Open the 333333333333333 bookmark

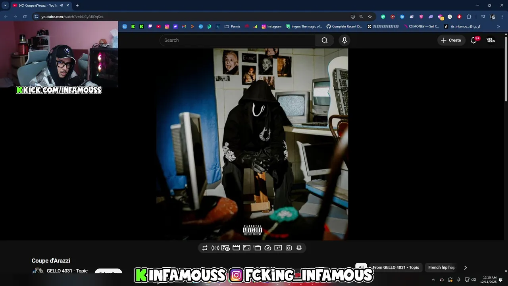383,27
